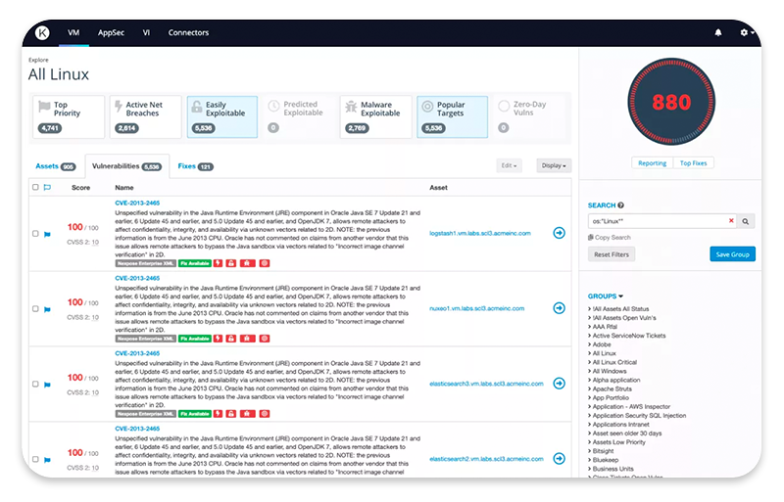Select the Top Priority filter card
Image resolution: width=784 pixels, height=502 pixels.
[69, 116]
